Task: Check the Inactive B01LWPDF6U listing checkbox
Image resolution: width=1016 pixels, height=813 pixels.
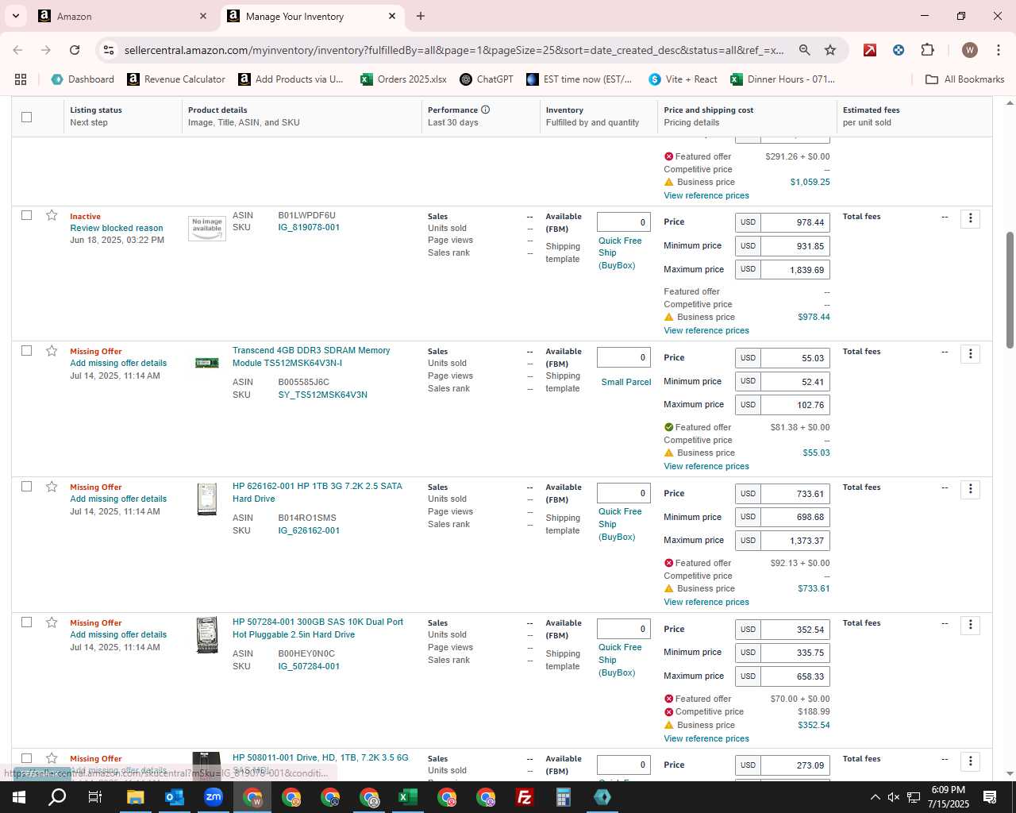Action: pyautogui.click(x=26, y=215)
